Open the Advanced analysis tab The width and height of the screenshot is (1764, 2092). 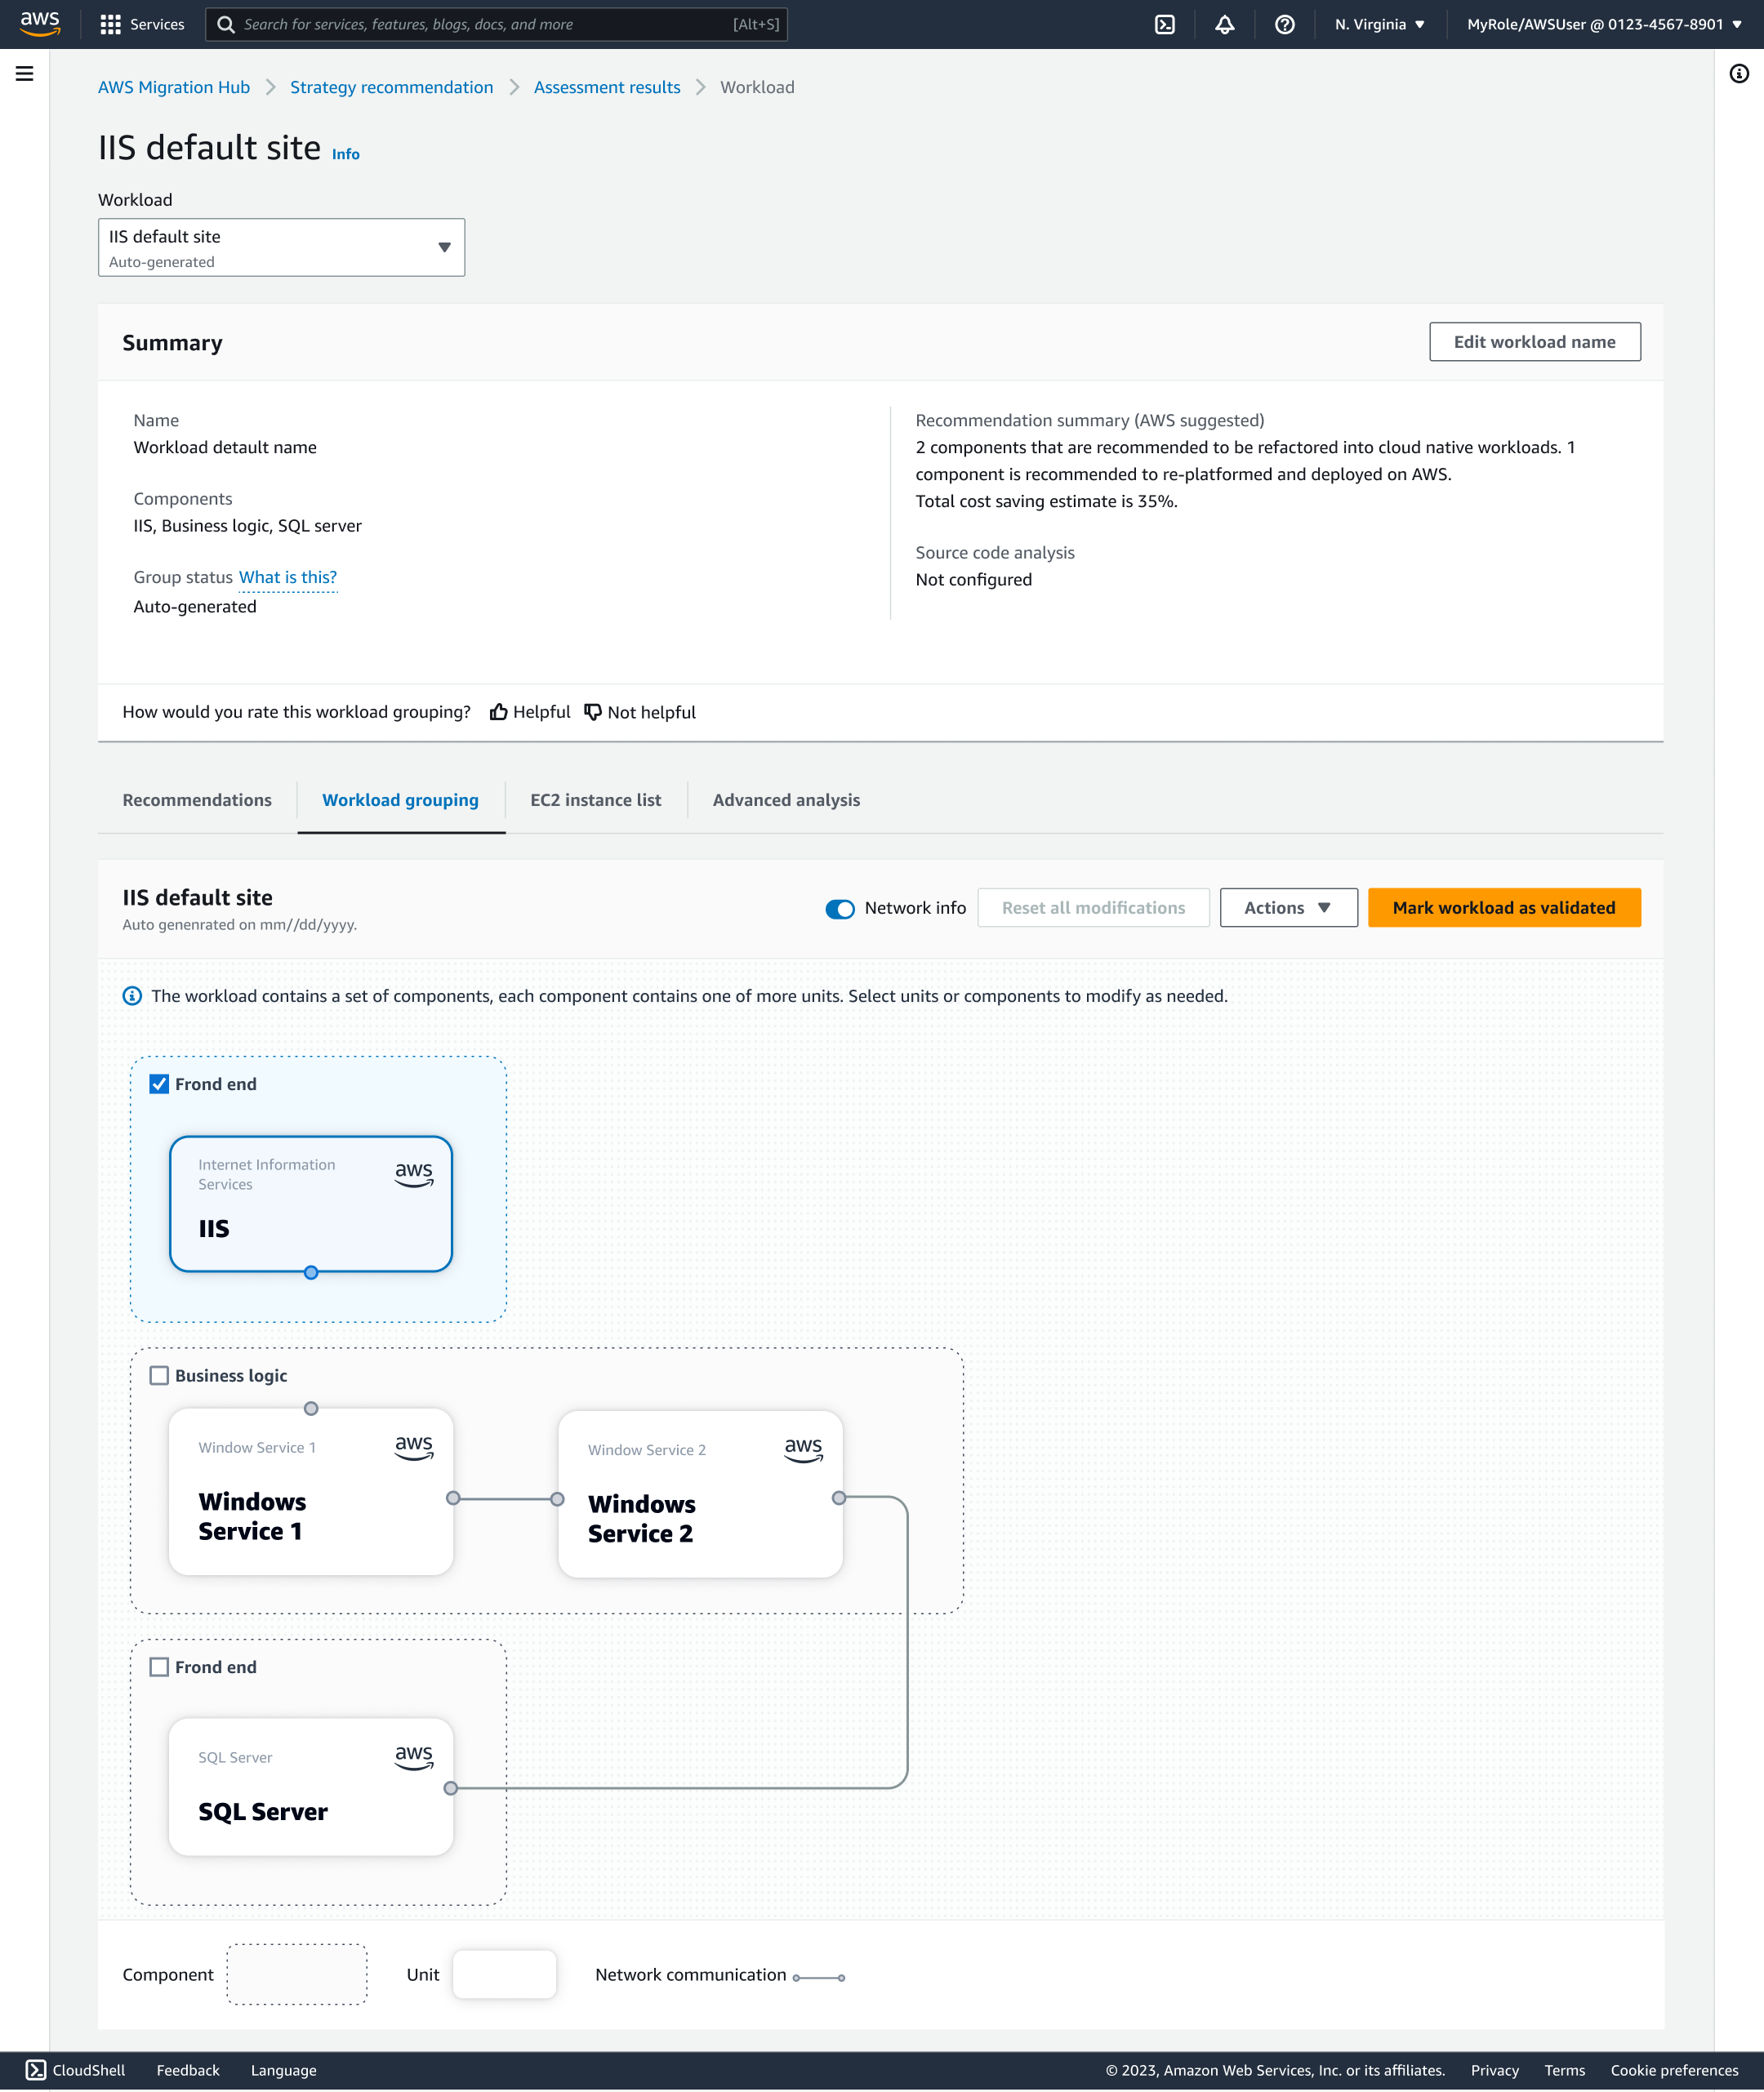(786, 800)
